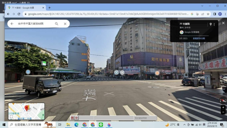Click the 無 button in the IME bar
Screen dimensions: 227x128
coord(72,118)
